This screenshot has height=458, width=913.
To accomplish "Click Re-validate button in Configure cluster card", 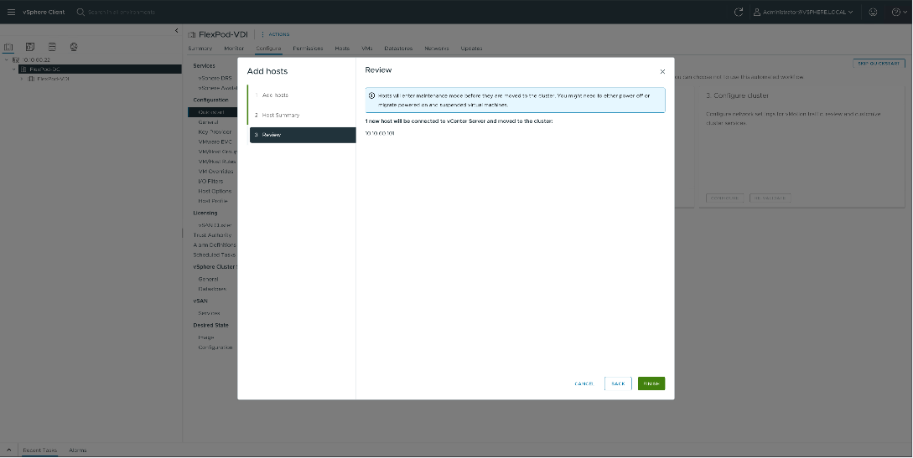I will point(770,198).
